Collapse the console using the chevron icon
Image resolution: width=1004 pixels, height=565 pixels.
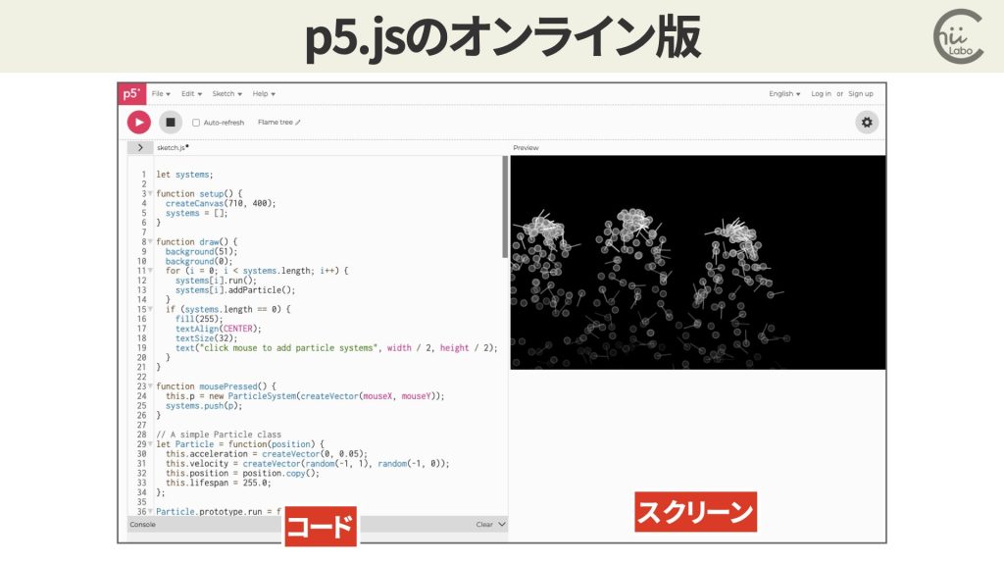(502, 524)
